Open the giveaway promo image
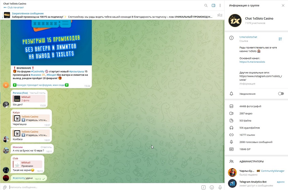The image size is (288, 190). coord(51,43)
